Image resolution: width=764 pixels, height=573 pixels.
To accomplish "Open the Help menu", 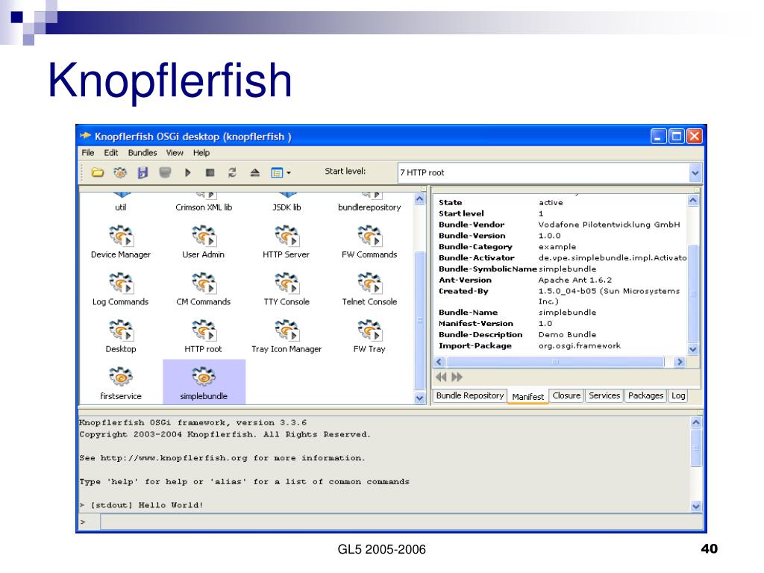I will coord(201,152).
